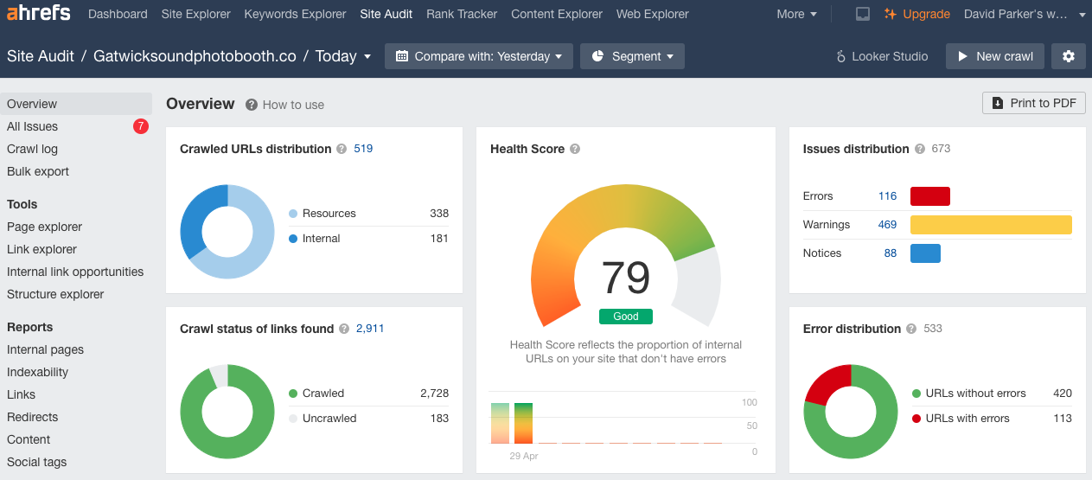Open Bulk export
Viewport: 1092px width, 480px height.
(x=38, y=171)
